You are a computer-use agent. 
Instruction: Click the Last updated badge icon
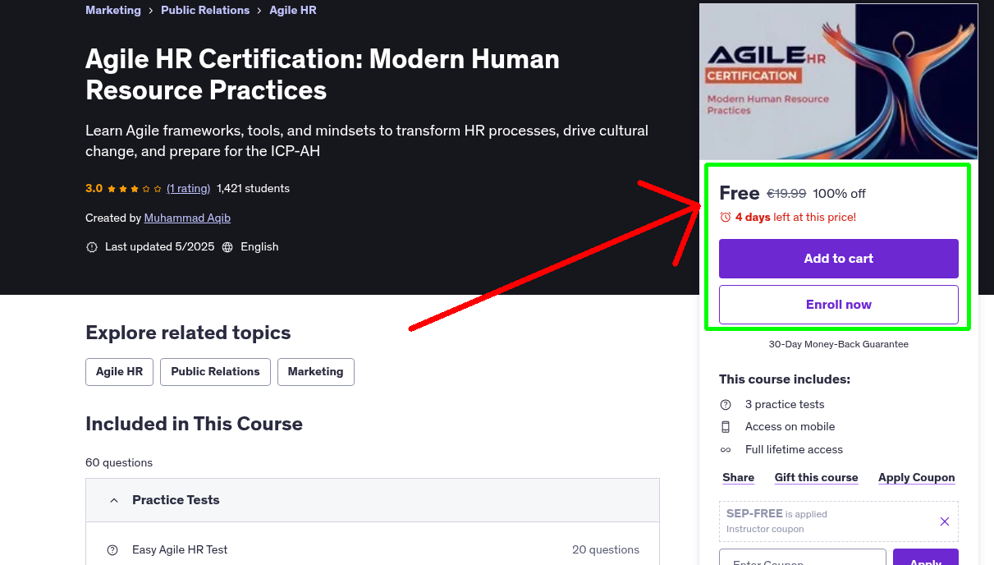[x=92, y=246]
